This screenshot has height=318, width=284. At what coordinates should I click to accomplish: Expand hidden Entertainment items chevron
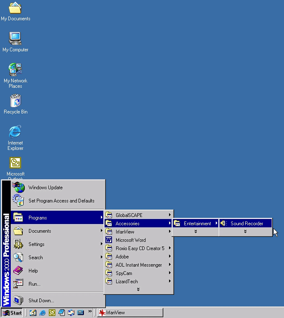(x=245, y=231)
